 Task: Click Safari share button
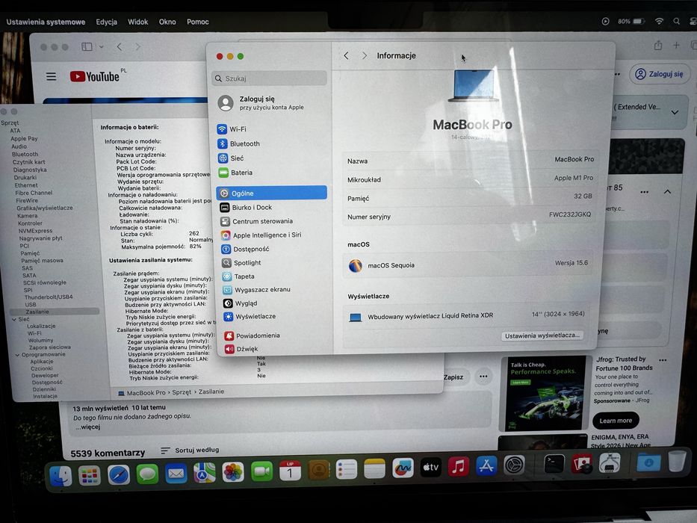[x=658, y=46]
